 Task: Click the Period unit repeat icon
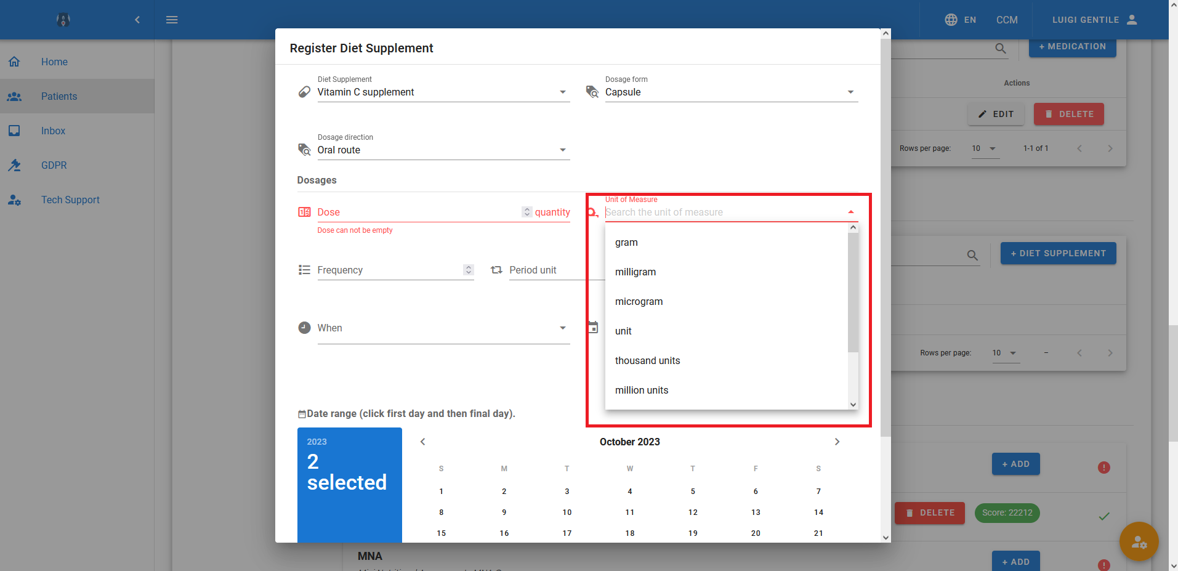(496, 270)
